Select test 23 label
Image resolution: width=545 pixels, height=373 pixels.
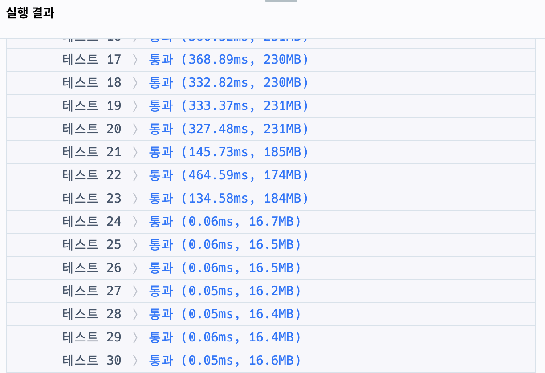pos(92,198)
